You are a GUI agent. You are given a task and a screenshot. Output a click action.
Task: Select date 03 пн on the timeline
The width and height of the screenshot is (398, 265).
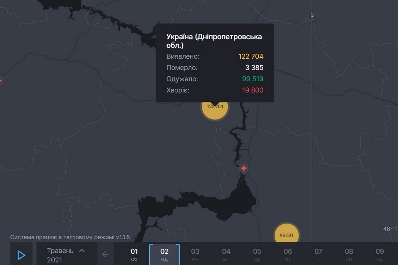pyautogui.click(x=195, y=254)
